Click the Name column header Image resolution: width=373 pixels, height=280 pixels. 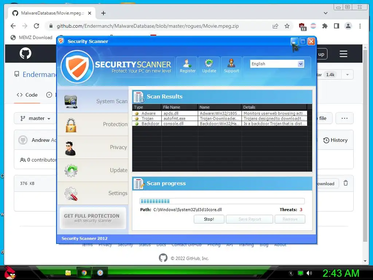click(x=219, y=107)
